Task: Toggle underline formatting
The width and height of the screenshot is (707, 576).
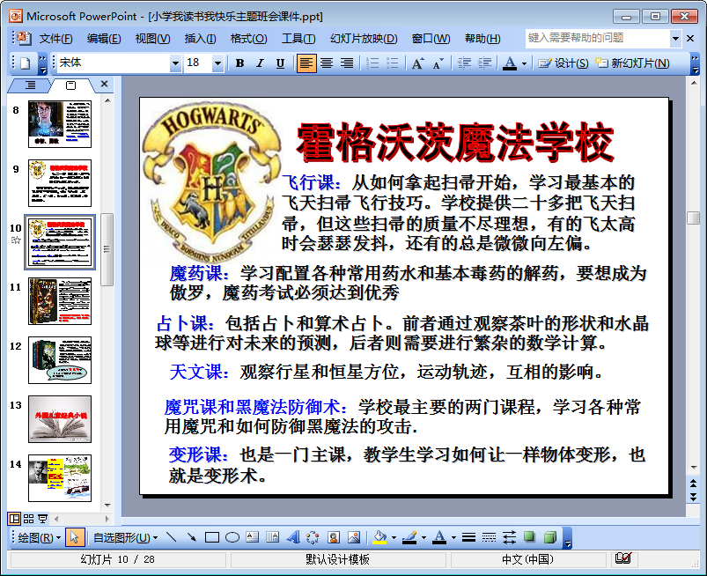Action: (x=280, y=63)
